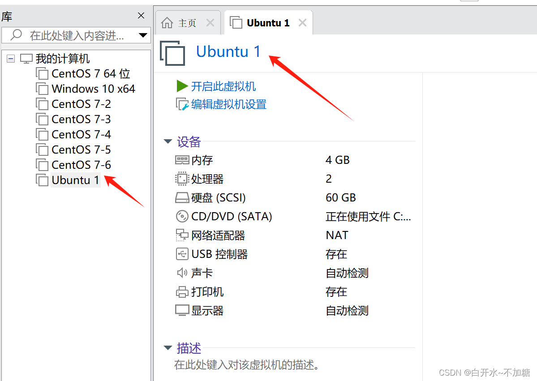The image size is (537, 381).
Task: Close the 库 library panel
Action: pyautogui.click(x=141, y=15)
